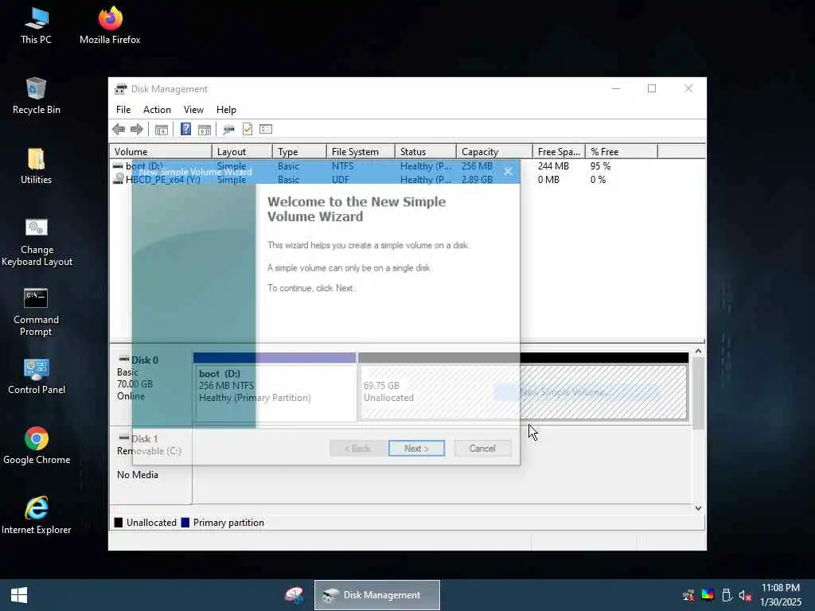
Task: Sort by the Capacity column header
Action: 494,152
